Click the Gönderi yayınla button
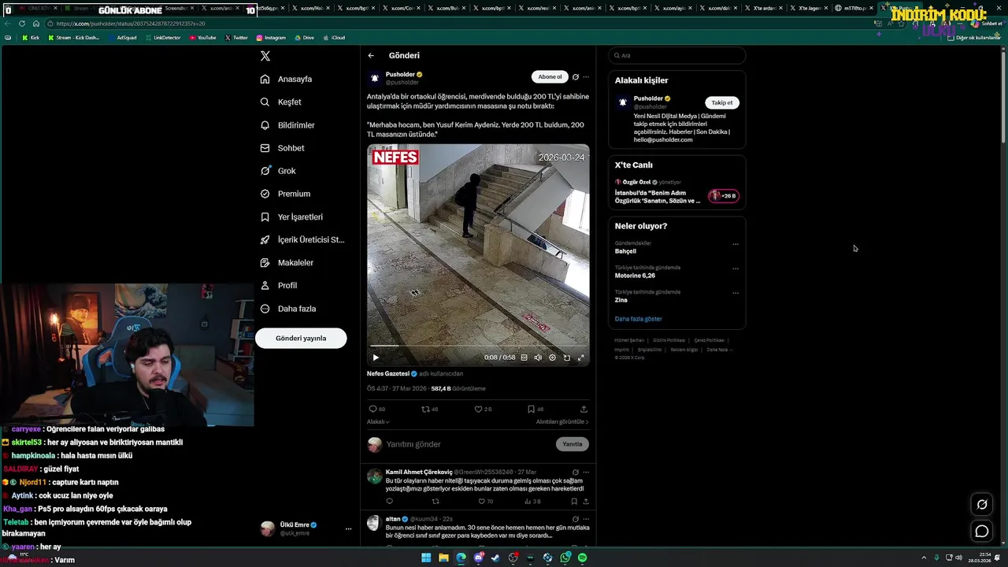This screenshot has height=567, width=1008. pos(301,338)
